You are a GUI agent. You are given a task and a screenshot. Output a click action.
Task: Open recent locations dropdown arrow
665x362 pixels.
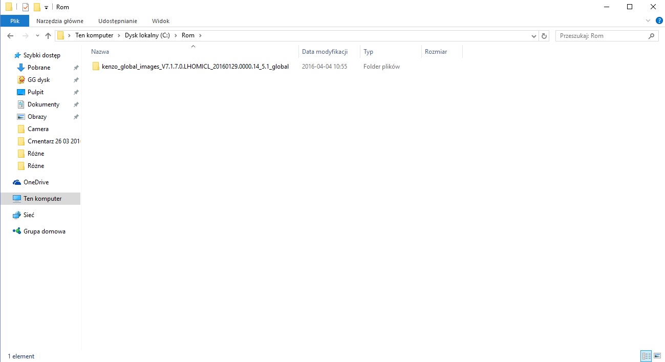pyautogui.click(x=37, y=36)
